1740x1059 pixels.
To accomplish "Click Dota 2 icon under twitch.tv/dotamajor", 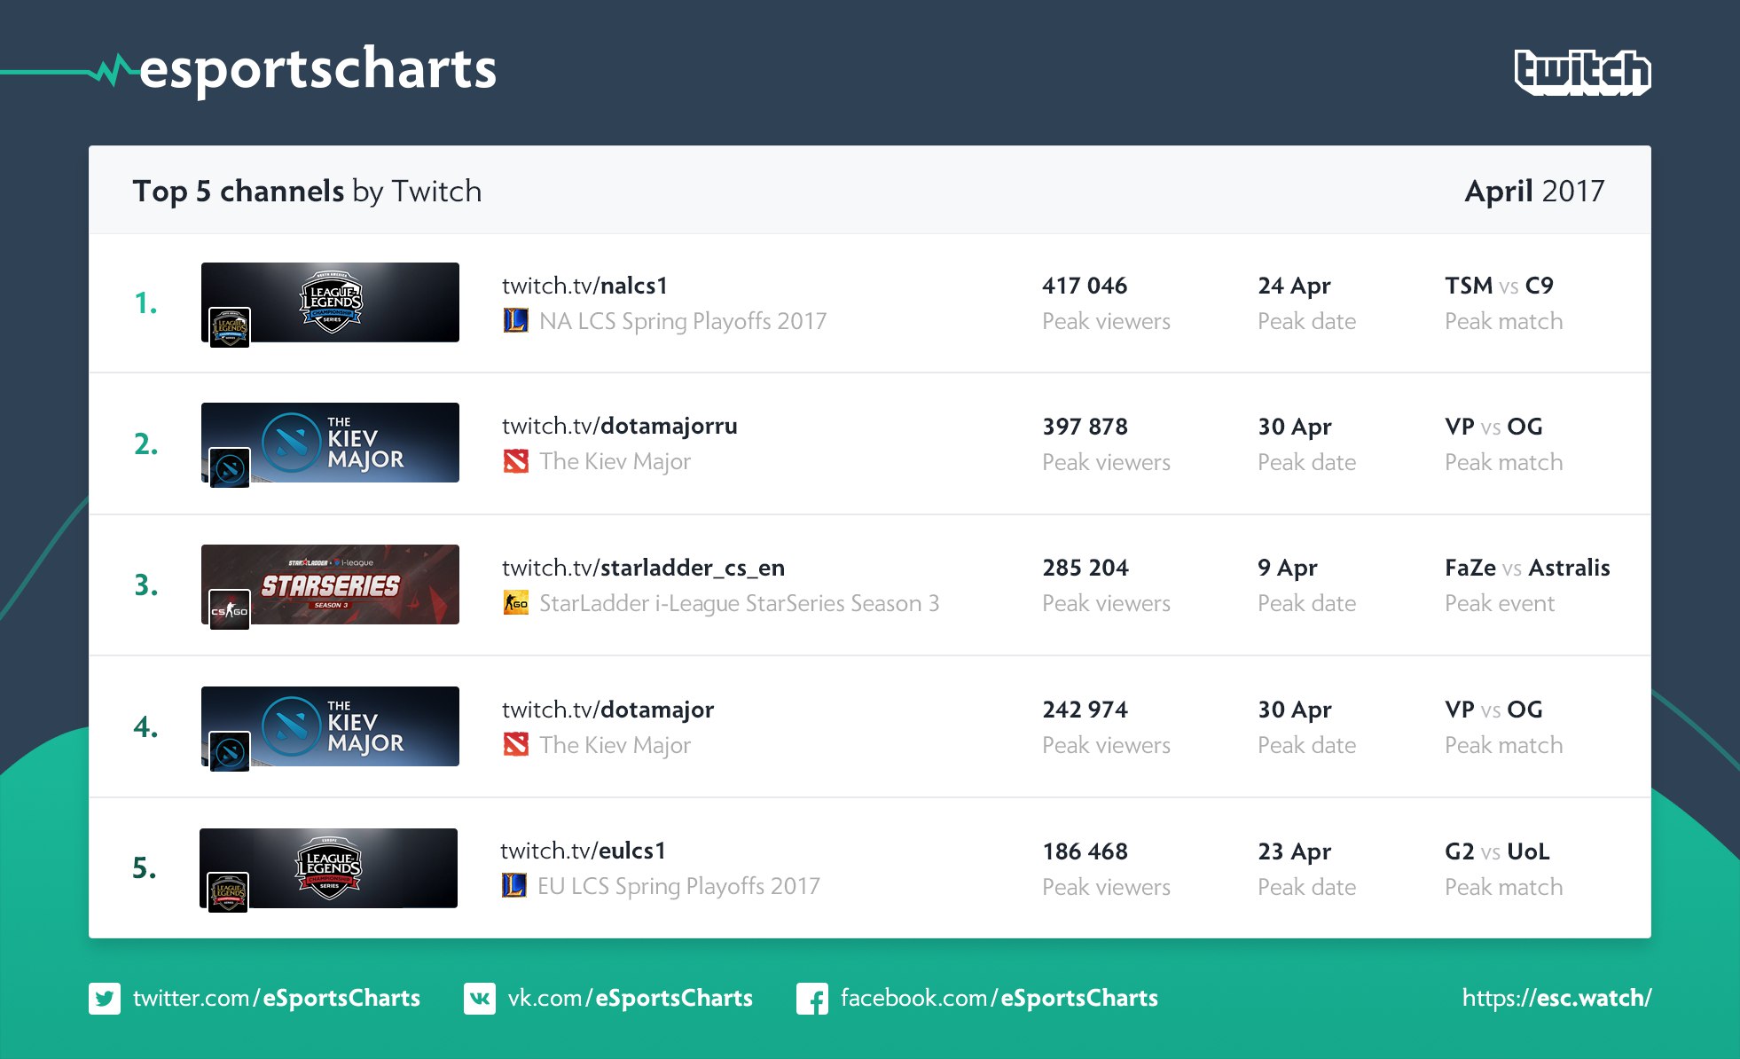I will pos(515,744).
